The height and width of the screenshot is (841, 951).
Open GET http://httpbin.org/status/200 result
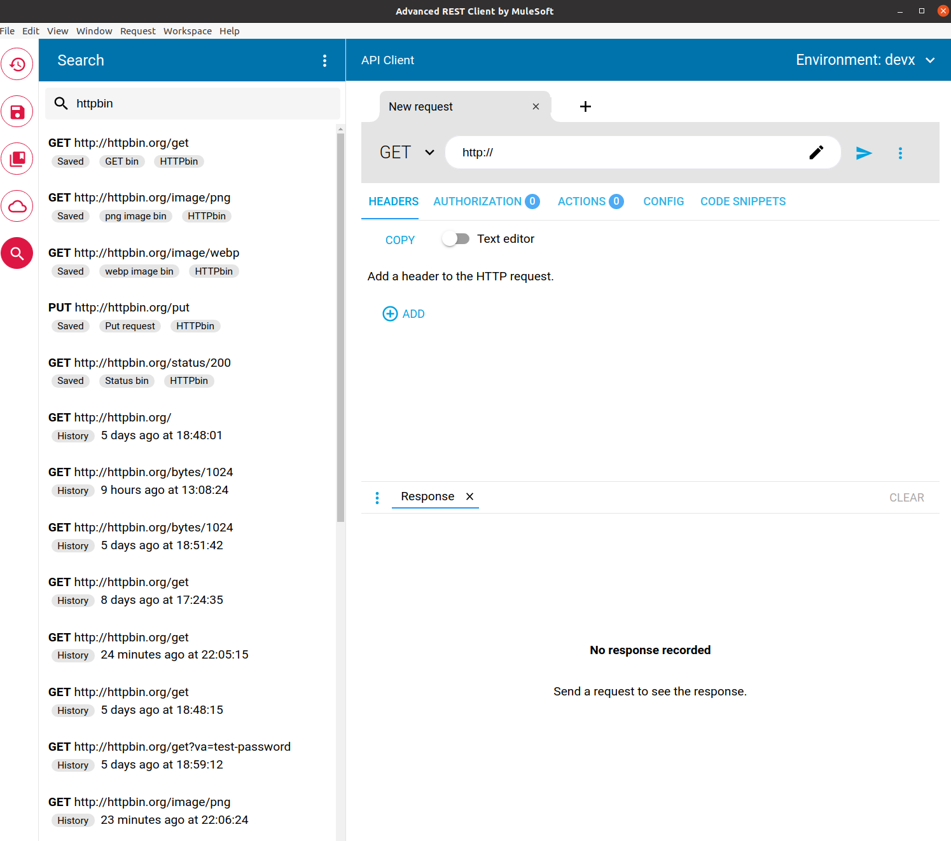pos(188,371)
